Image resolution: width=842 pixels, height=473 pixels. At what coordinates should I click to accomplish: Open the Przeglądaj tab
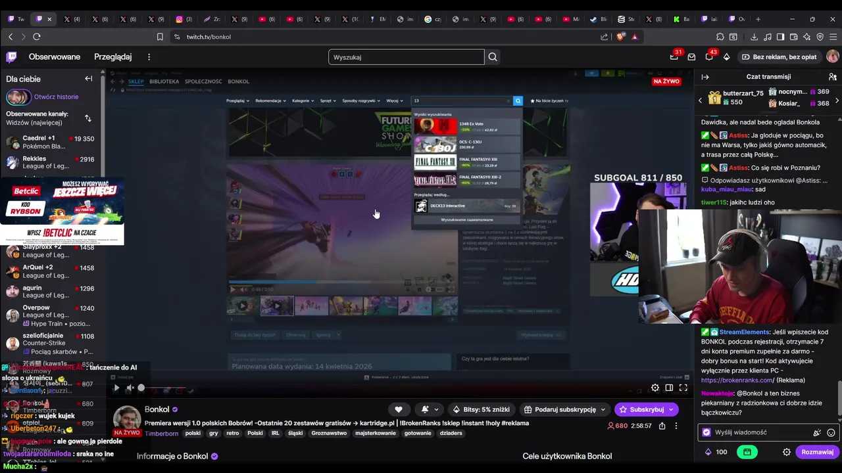[x=113, y=57]
